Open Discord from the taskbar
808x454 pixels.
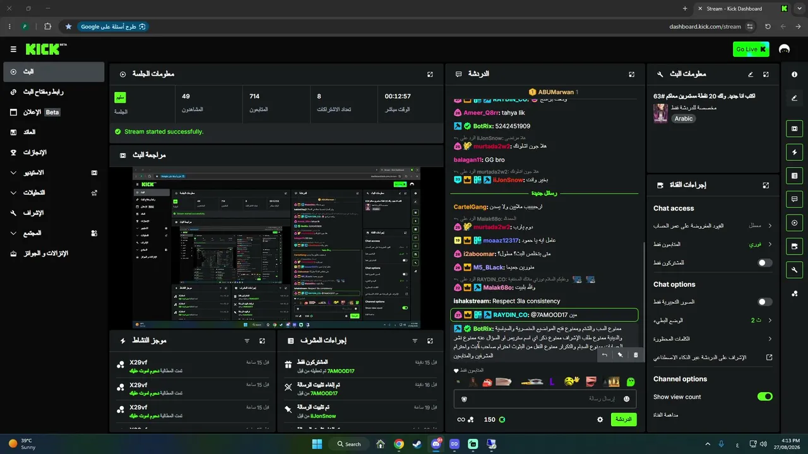point(436,444)
